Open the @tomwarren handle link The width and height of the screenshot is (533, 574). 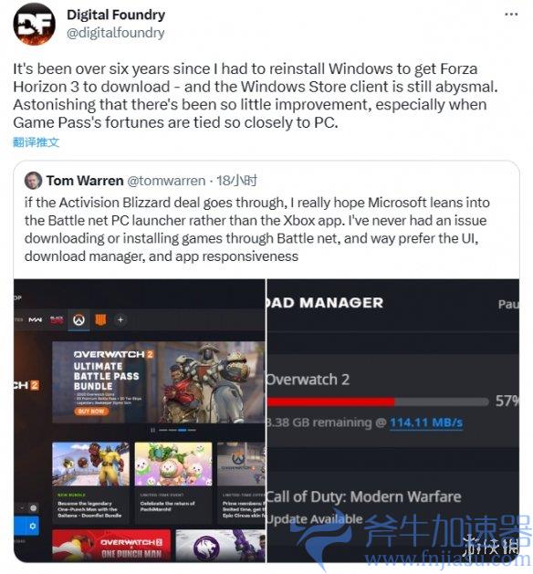[x=166, y=181]
